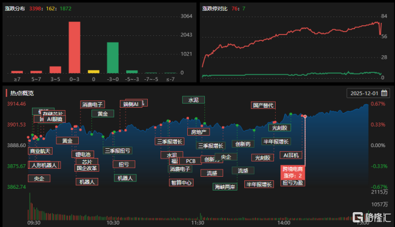
Task: Click the 国企改革 hotspot tag
Action: 87,168
